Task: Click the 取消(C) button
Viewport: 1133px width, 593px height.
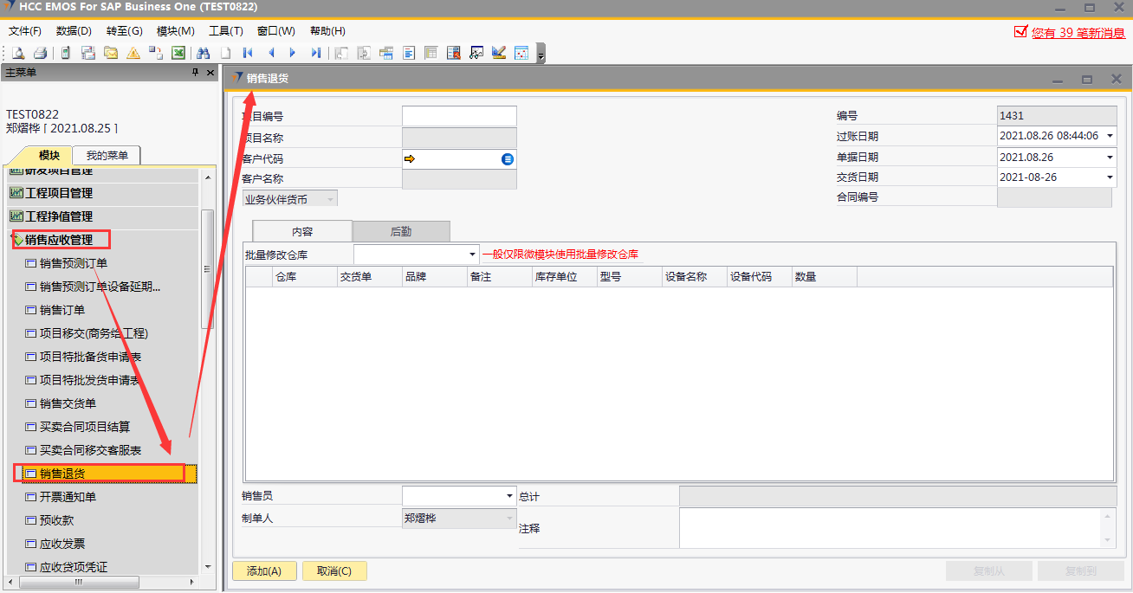Action: 333,571
